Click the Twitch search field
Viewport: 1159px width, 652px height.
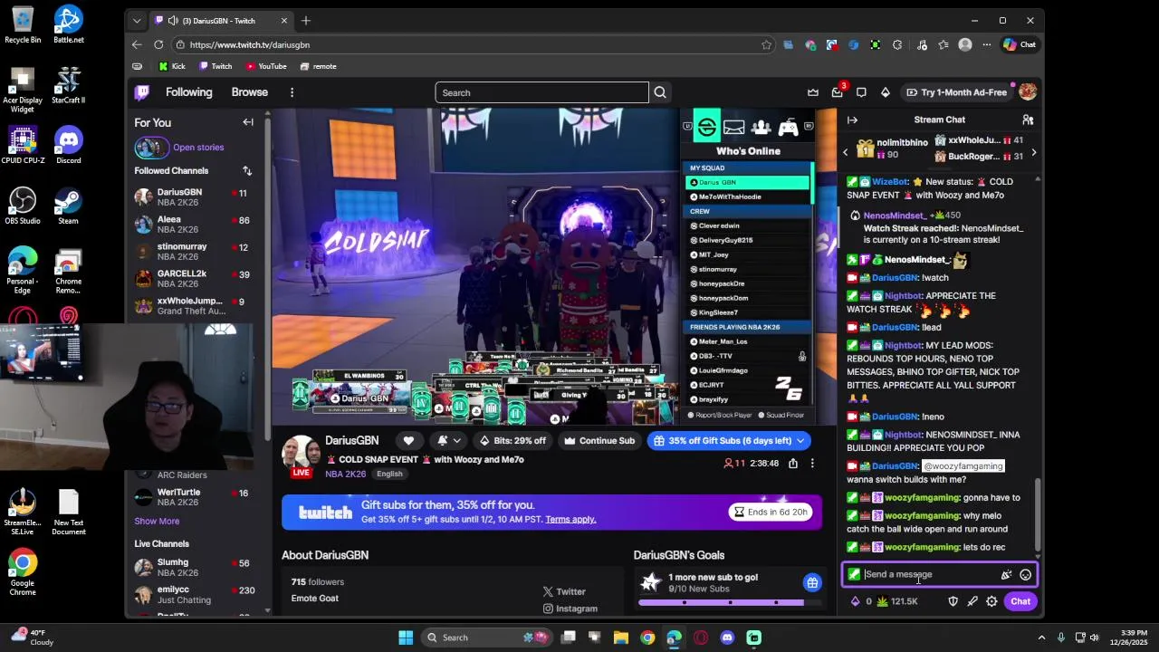point(541,92)
